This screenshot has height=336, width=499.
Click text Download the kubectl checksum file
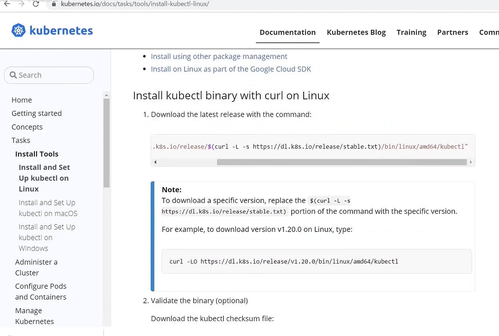[x=212, y=319]
